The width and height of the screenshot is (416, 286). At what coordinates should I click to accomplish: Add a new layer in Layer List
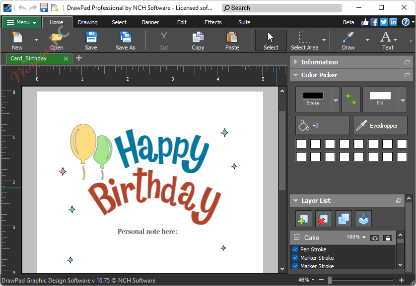tap(303, 219)
